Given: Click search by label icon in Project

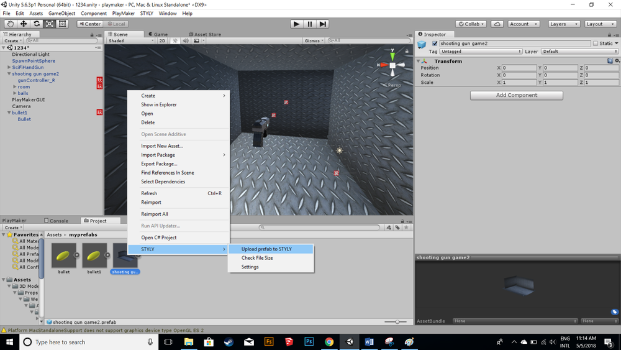Looking at the screenshot, I should click(x=397, y=228).
